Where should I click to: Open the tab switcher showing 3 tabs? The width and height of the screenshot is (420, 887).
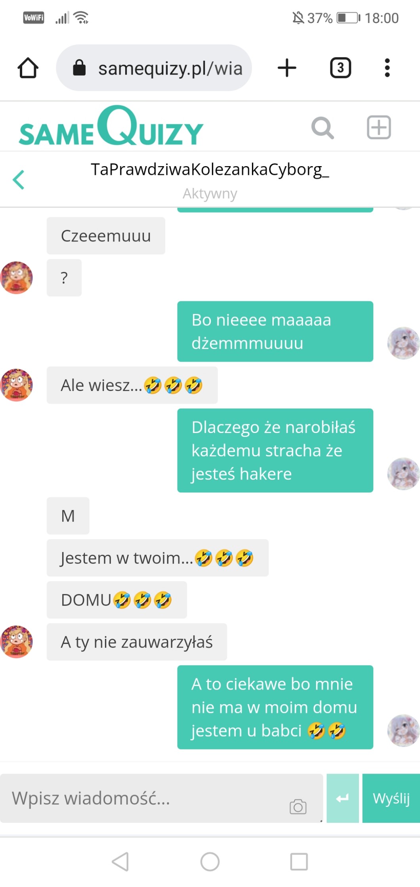click(340, 68)
